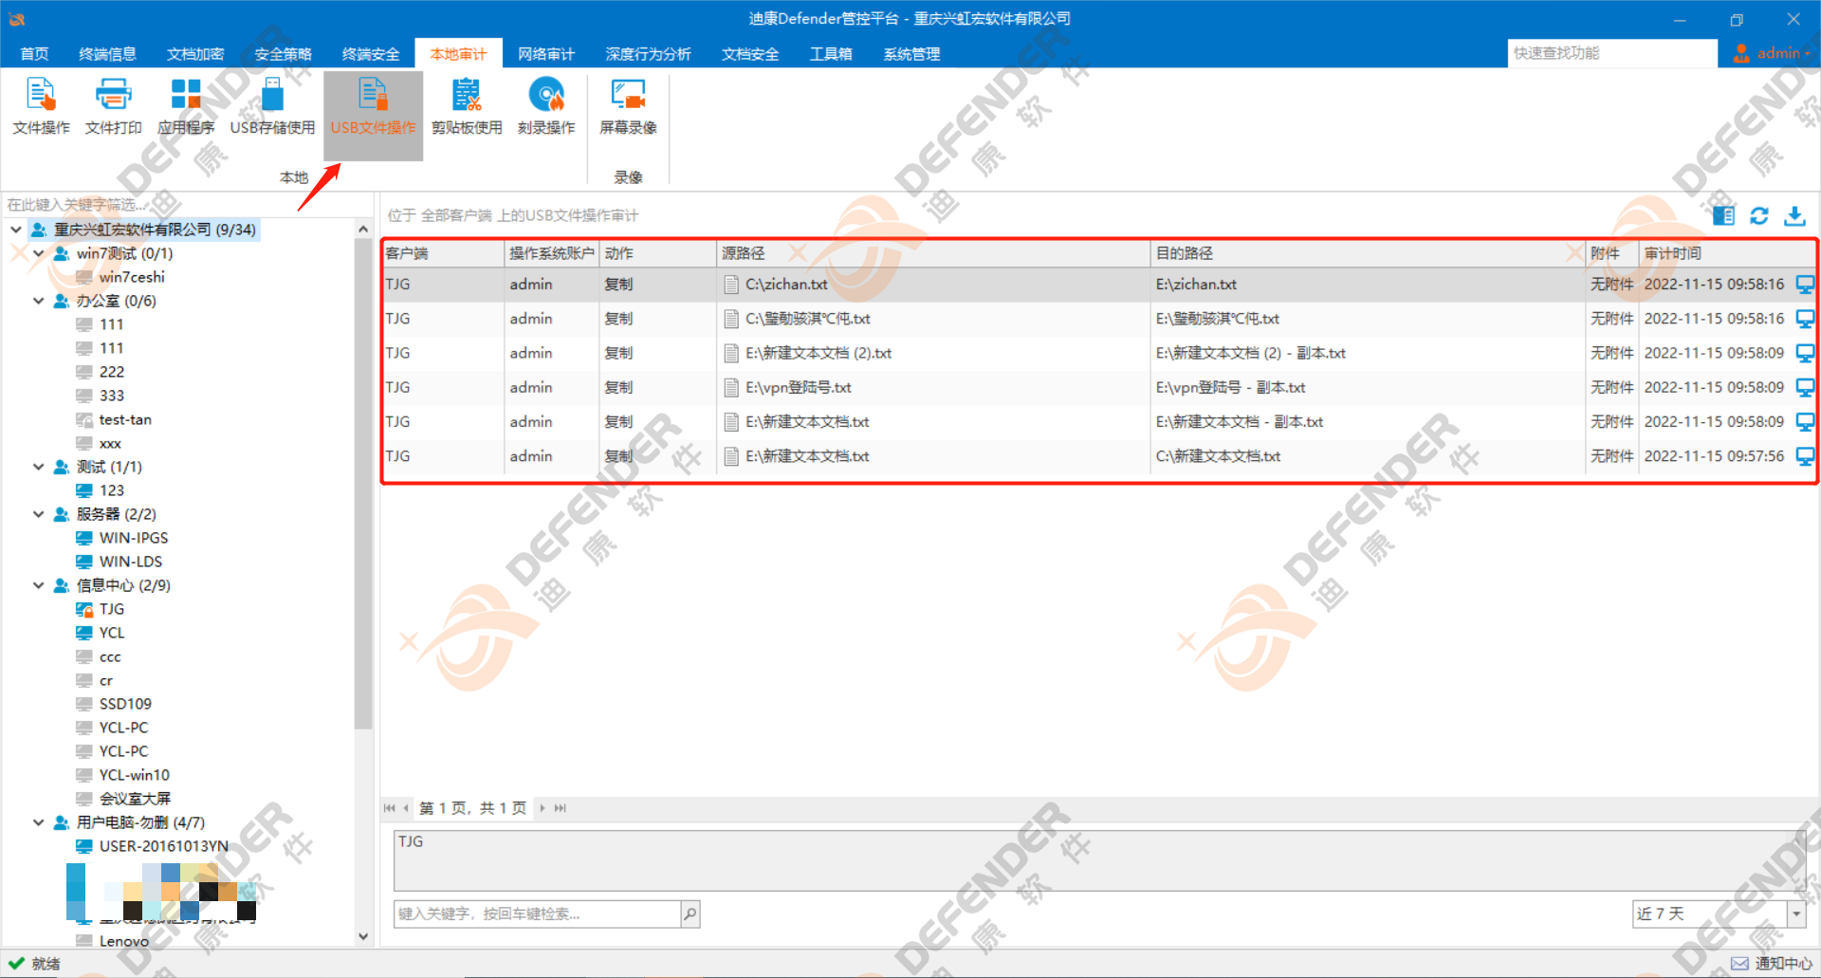
Task: Click the refresh icon above the table
Action: [1758, 216]
